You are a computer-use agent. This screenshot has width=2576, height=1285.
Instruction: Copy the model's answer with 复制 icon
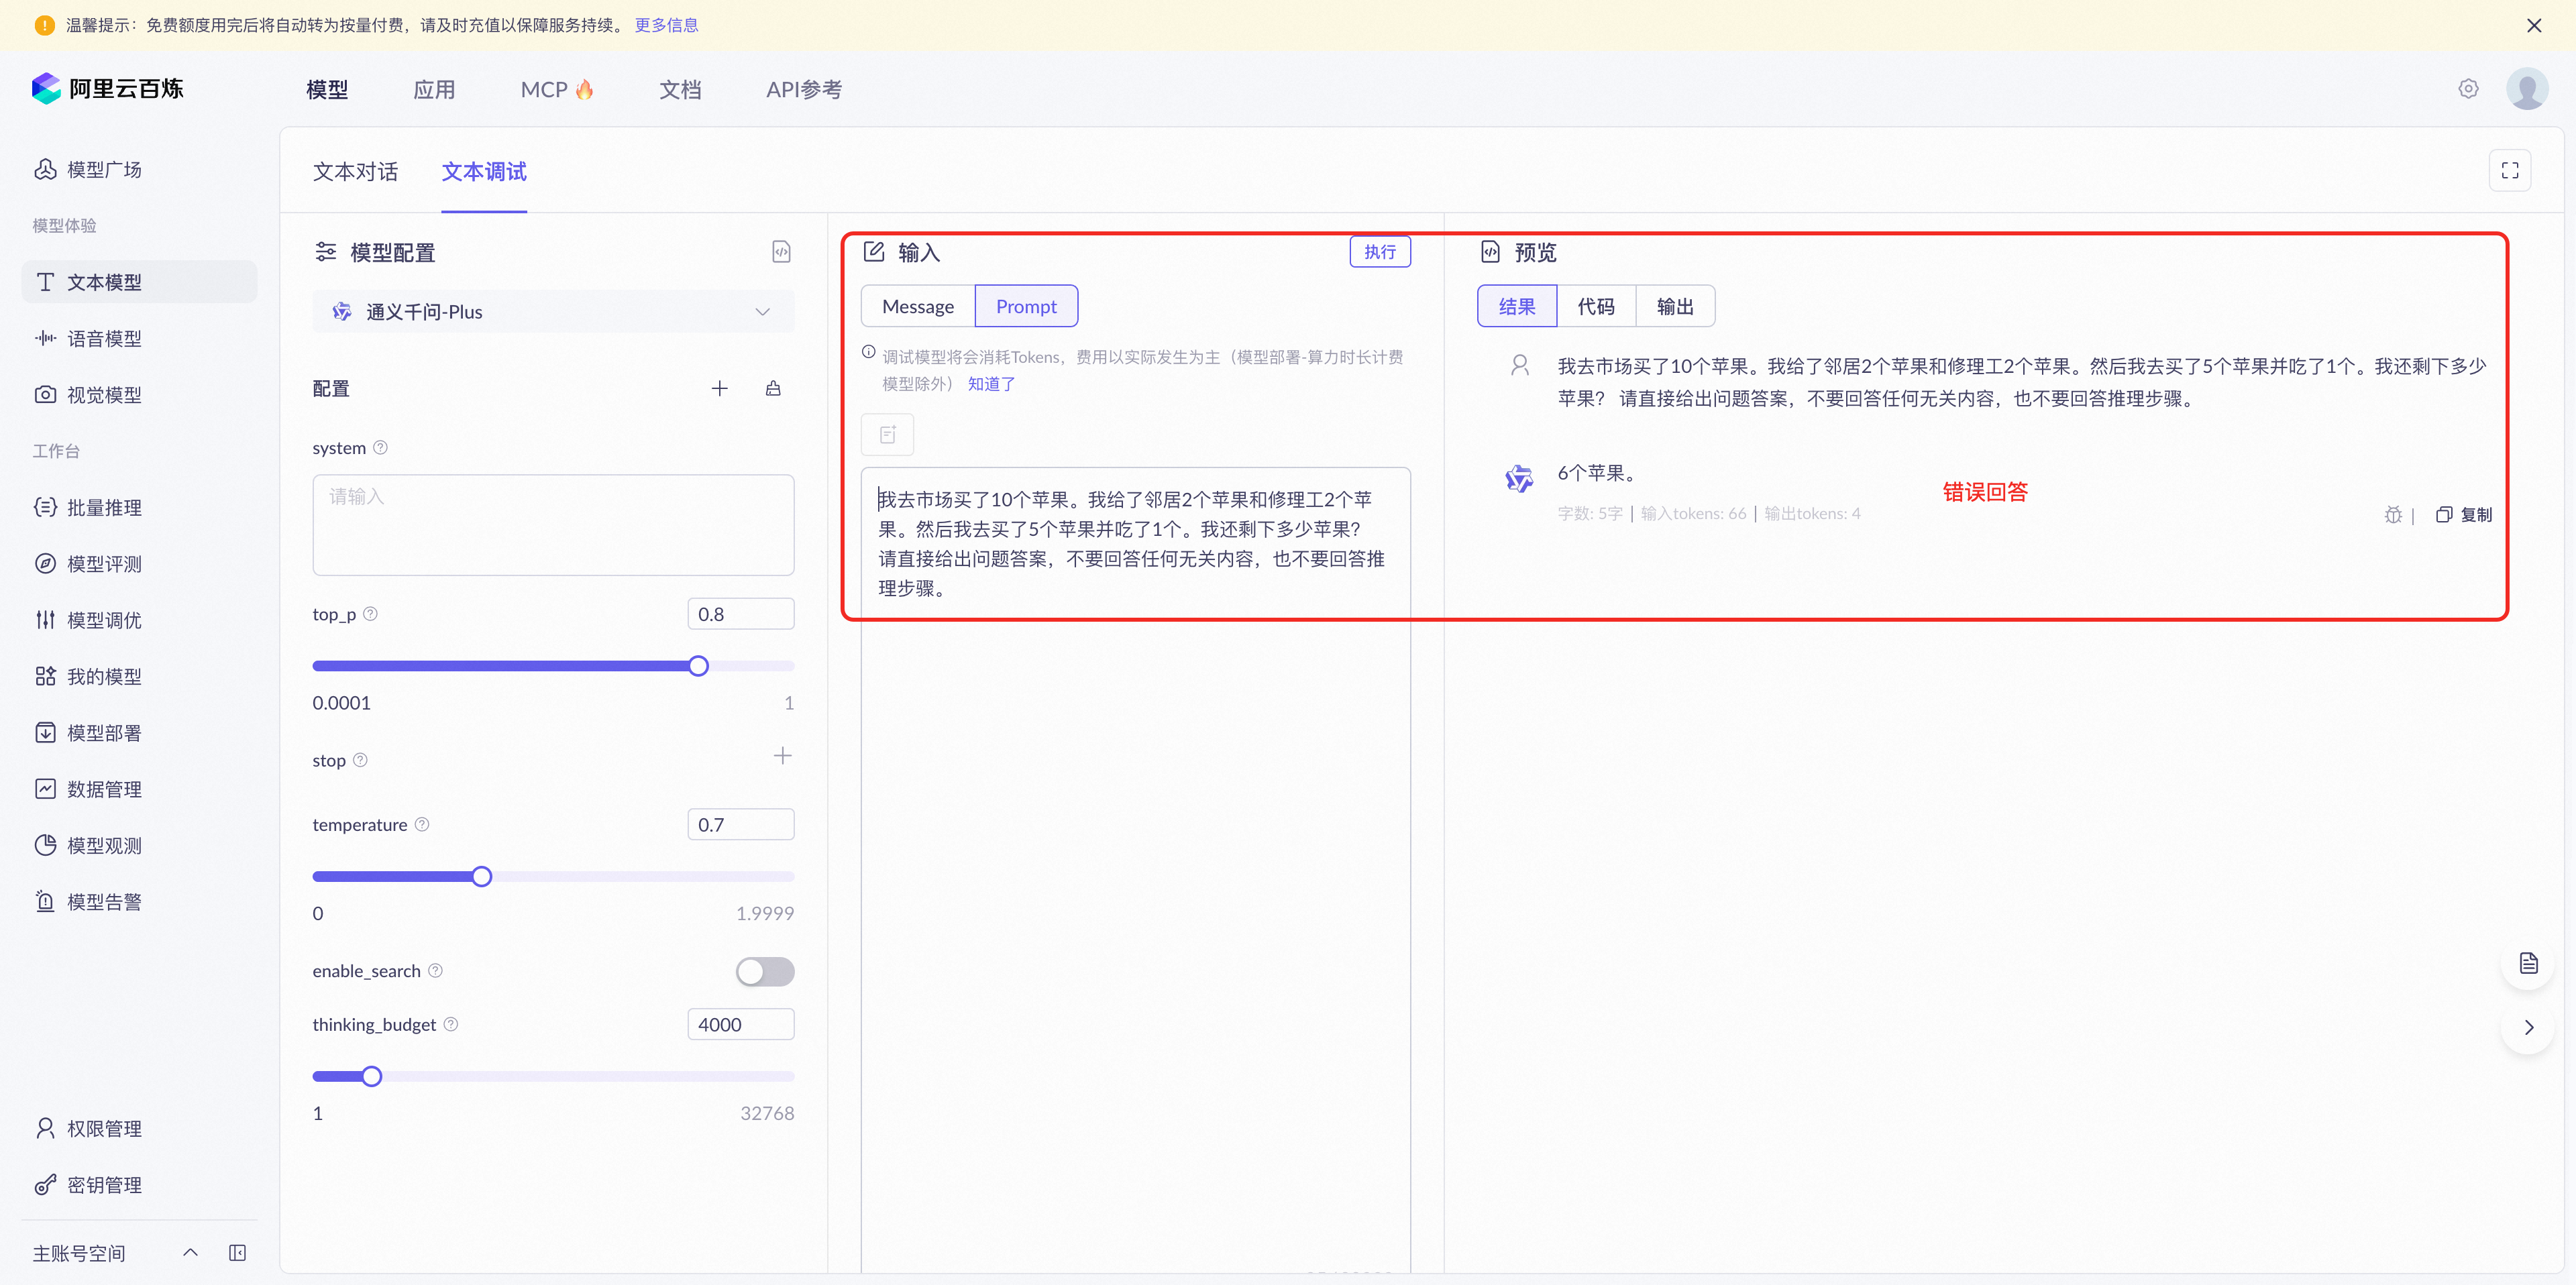pos(2463,514)
